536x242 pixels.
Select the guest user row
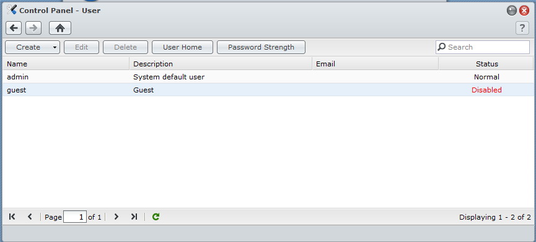(x=268, y=90)
